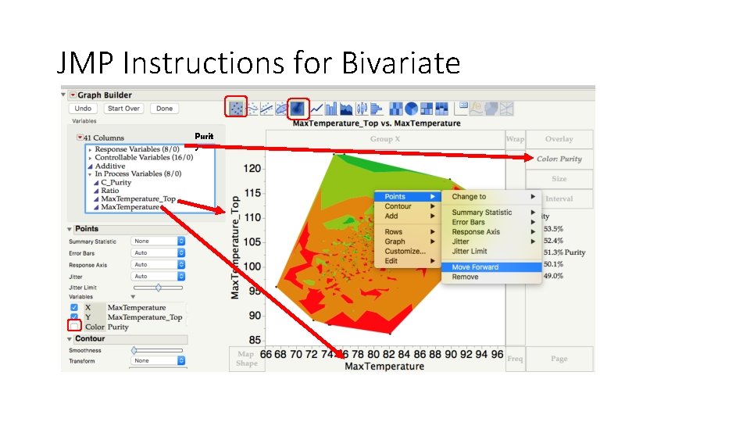The width and height of the screenshot is (750, 422).
Task: Open the Jitter dropdown
Action: click(x=158, y=276)
